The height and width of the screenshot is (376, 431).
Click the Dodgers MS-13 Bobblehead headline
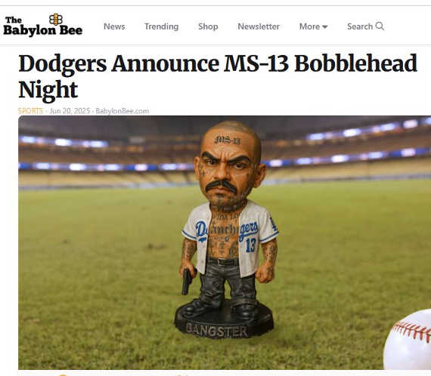pos(218,76)
